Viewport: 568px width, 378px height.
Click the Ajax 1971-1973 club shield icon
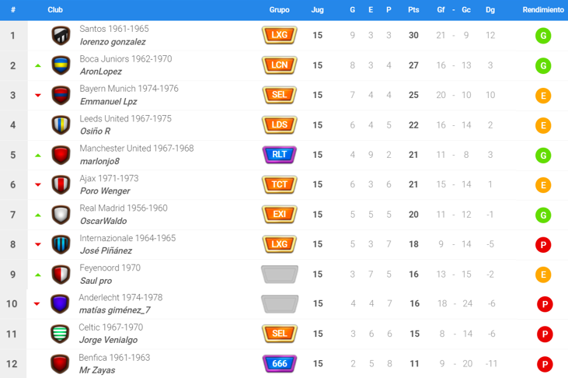[x=61, y=185]
